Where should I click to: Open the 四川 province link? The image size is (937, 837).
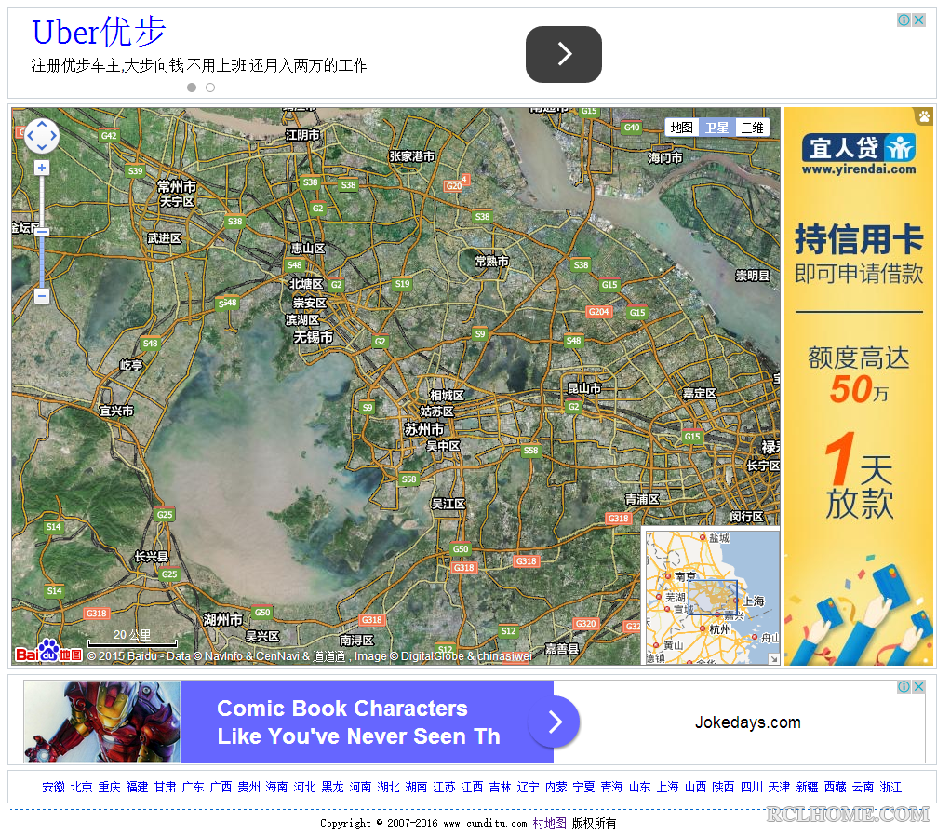[x=751, y=787]
